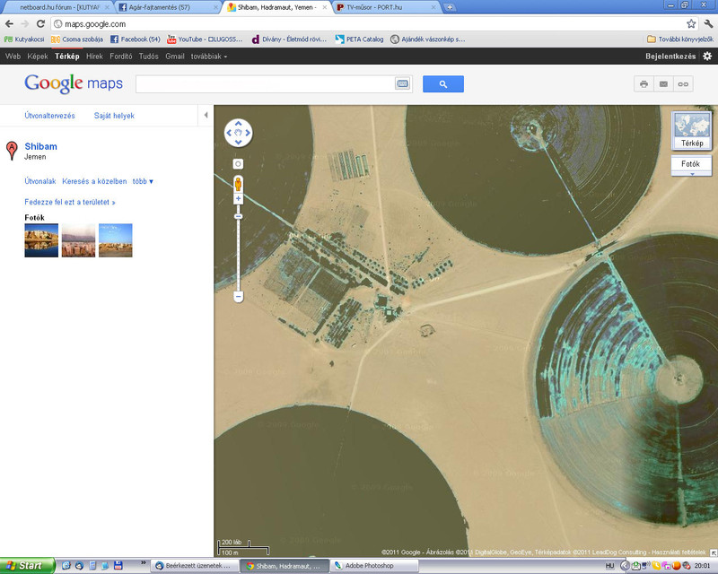Open the third Shibam photo thumbnail
This screenshot has width=718, height=574.
click(116, 240)
